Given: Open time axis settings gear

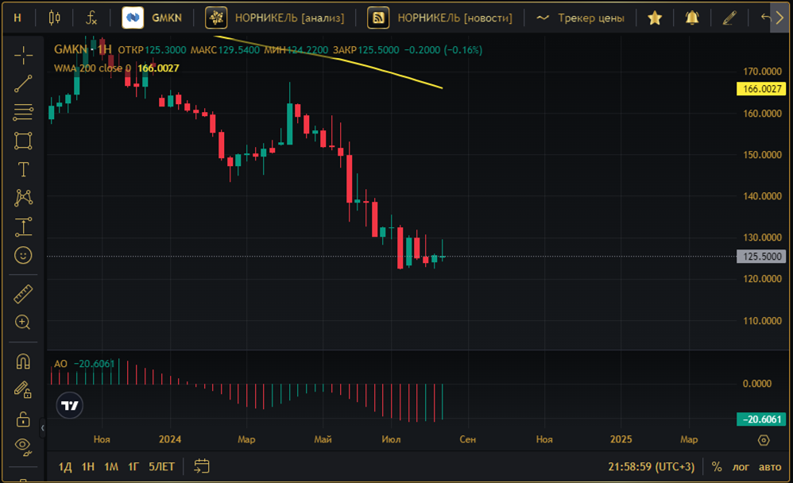Looking at the screenshot, I should [764, 440].
